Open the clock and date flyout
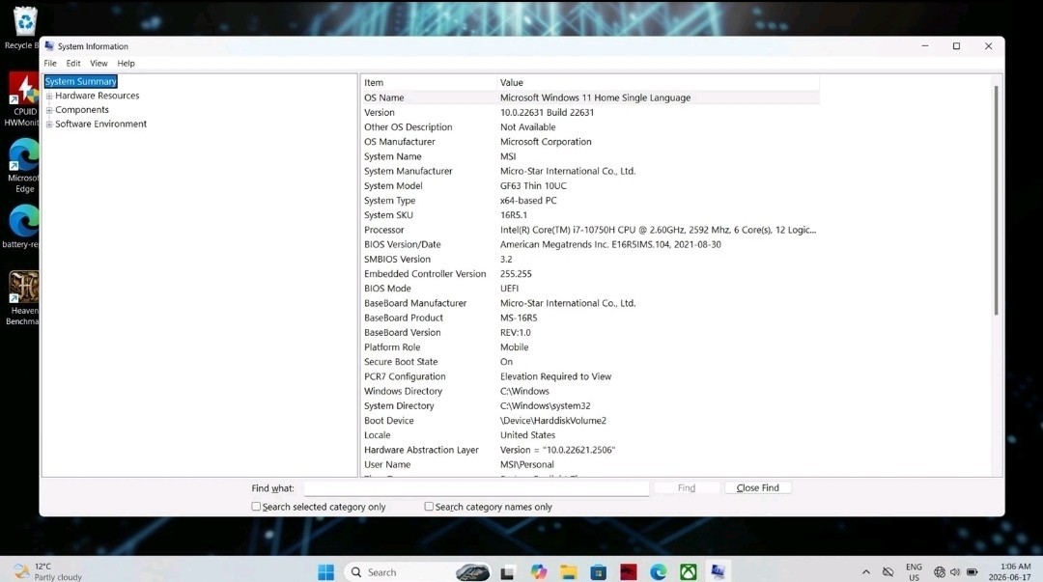The width and height of the screenshot is (1043, 582). 1009,571
